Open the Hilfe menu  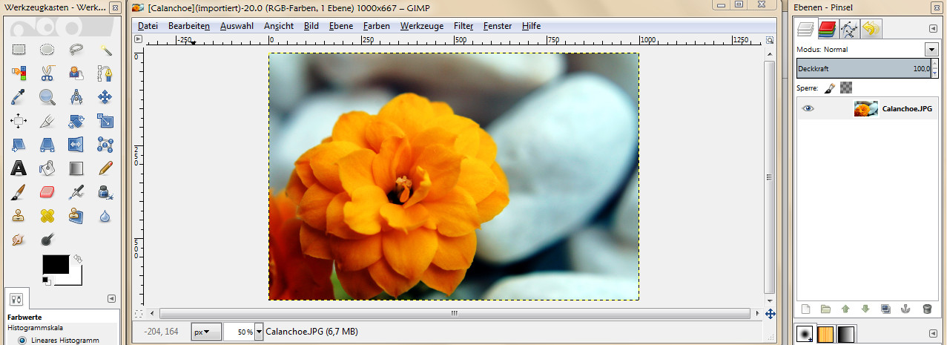(531, 26)
